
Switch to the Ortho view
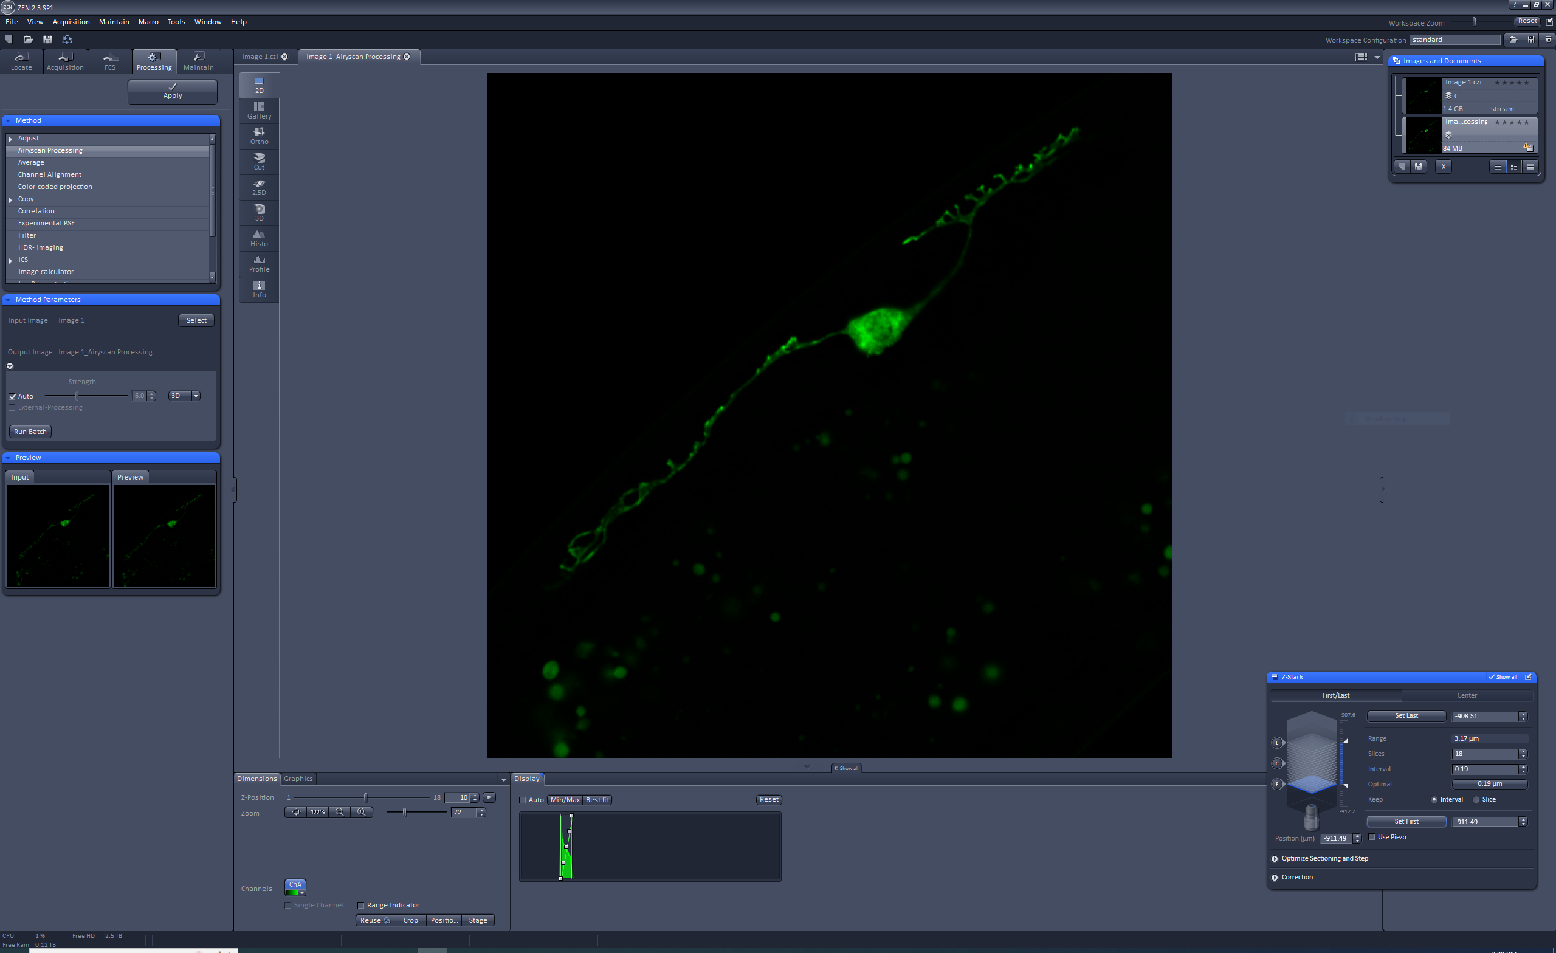coord(259,136)
